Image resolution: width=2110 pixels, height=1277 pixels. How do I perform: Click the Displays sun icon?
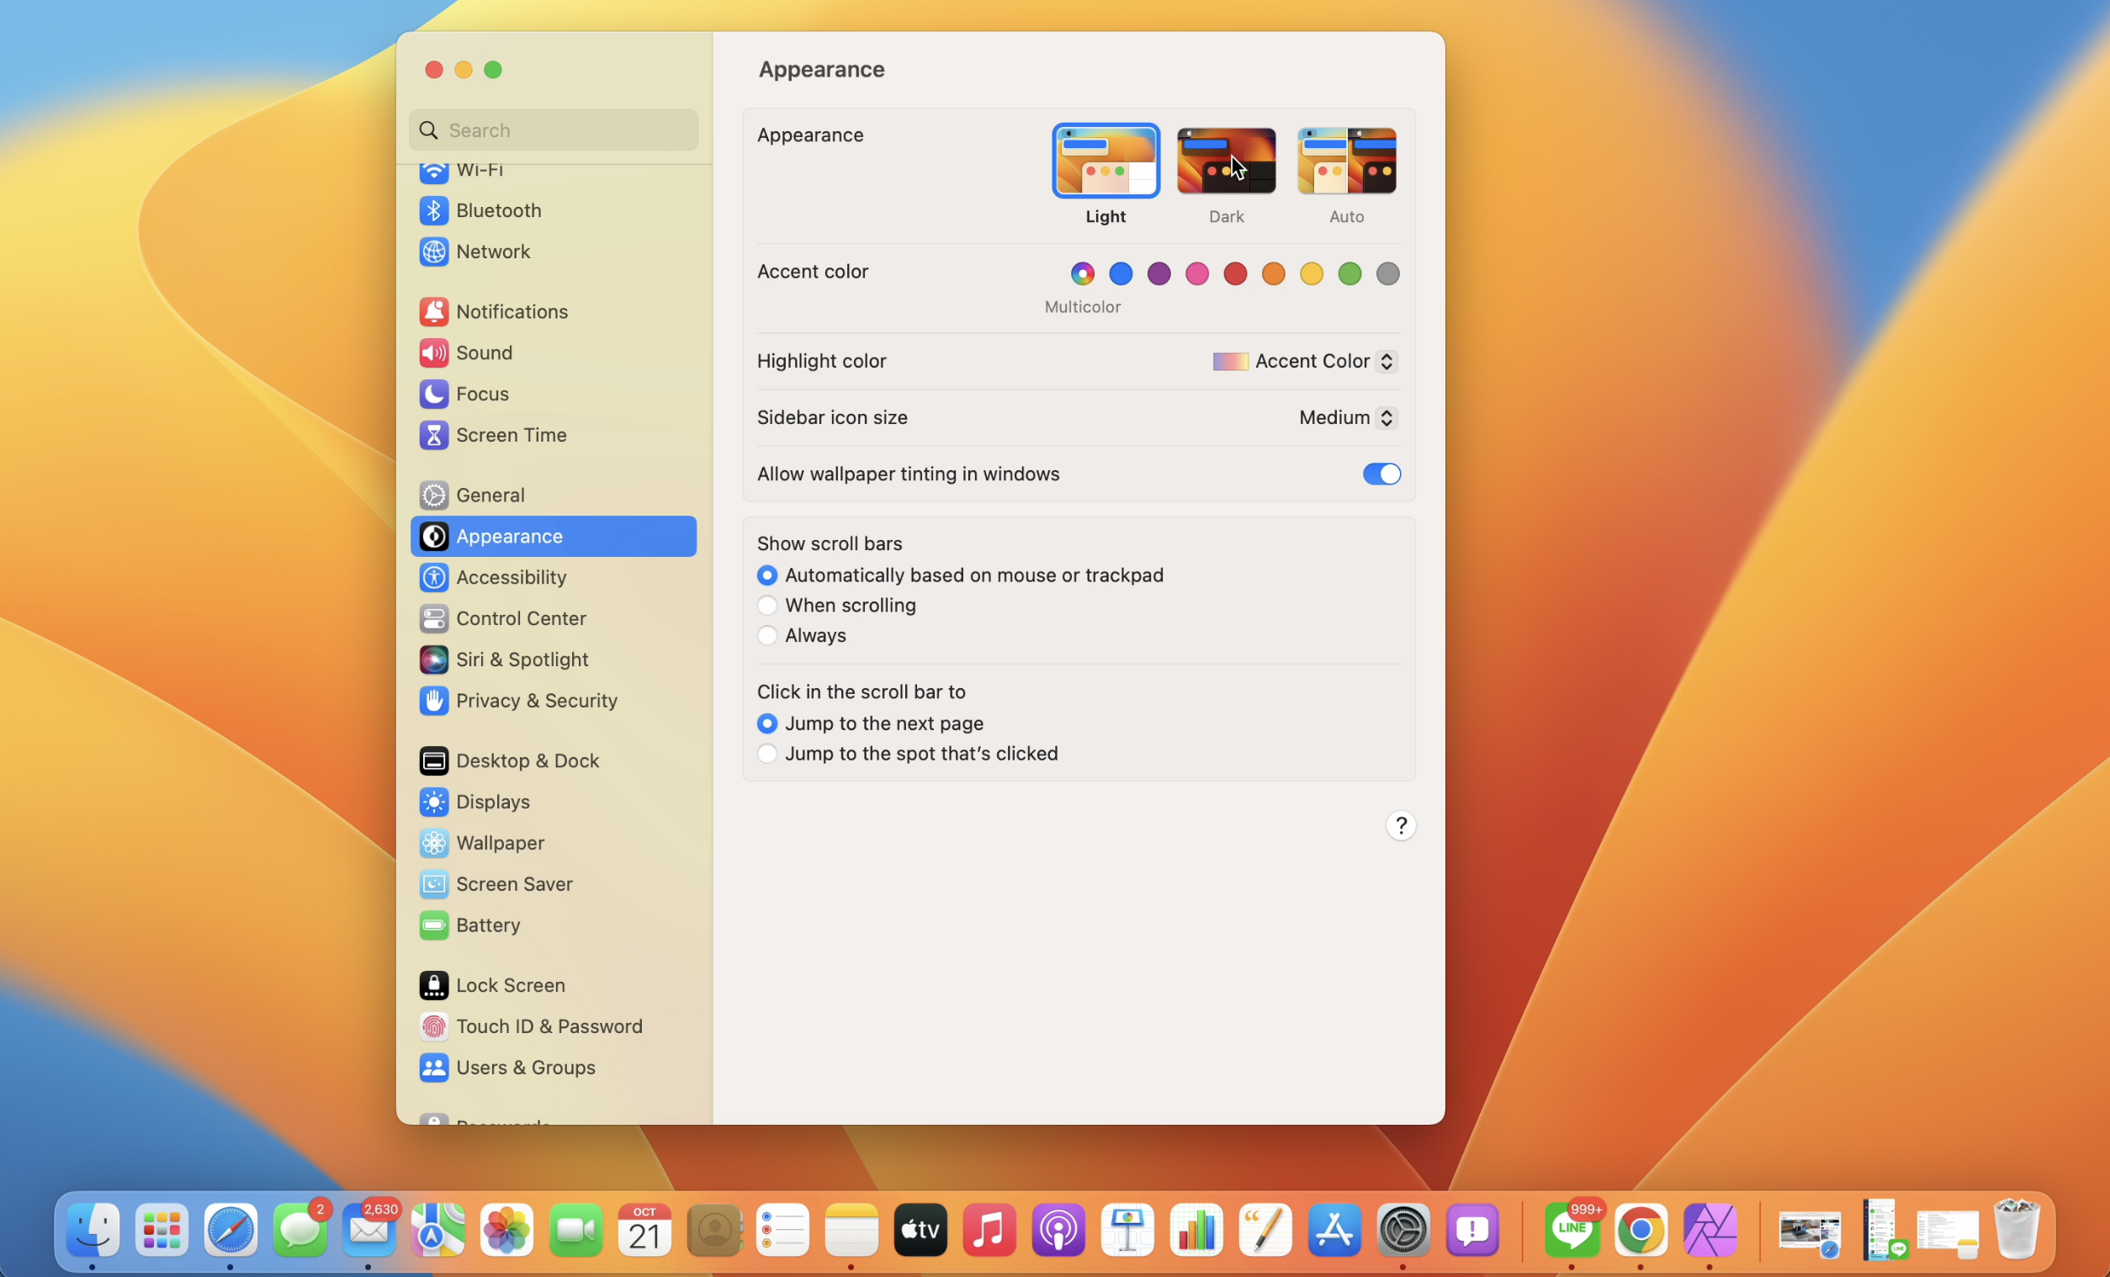433,802
